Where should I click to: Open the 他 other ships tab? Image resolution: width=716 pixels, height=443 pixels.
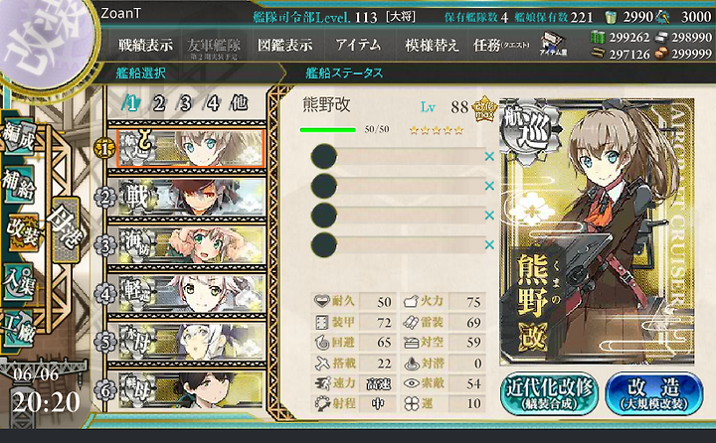point(240,103)
